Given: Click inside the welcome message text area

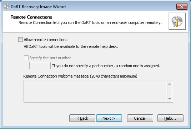Looking at the screenshot, I should point(95,91).
